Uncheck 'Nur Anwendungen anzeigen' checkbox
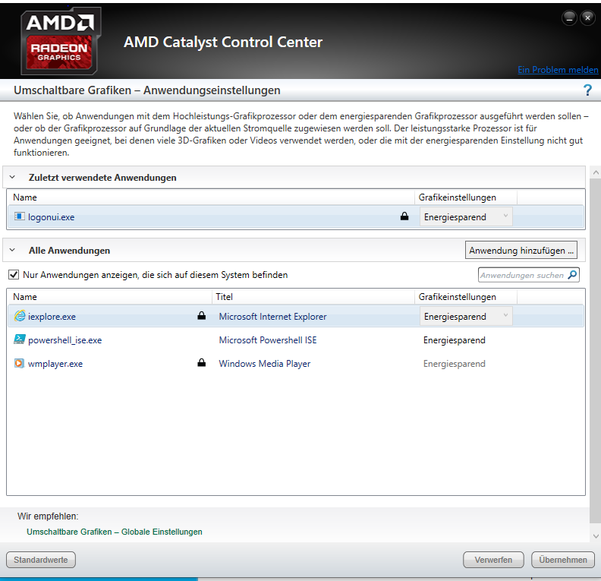This screenshot has width=601, height=581. (x=14, y=275)
